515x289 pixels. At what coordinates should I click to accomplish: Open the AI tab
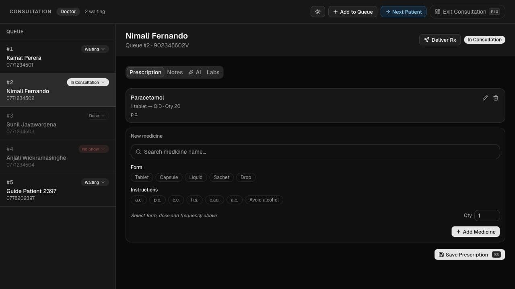coord(195,72)
